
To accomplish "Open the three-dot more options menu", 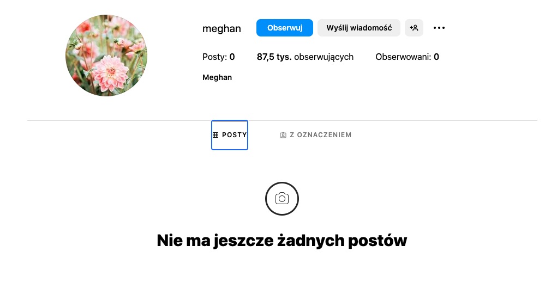I will pyautogui.click(x=439, y=28).
